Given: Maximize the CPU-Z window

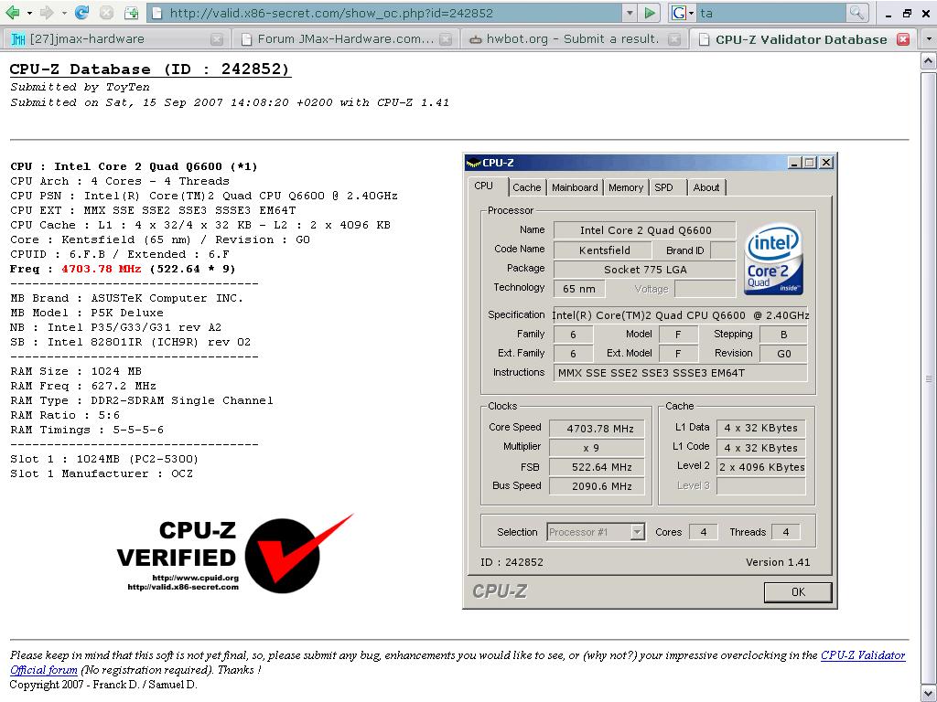Looking at the screenshot, I should (809, 163).
